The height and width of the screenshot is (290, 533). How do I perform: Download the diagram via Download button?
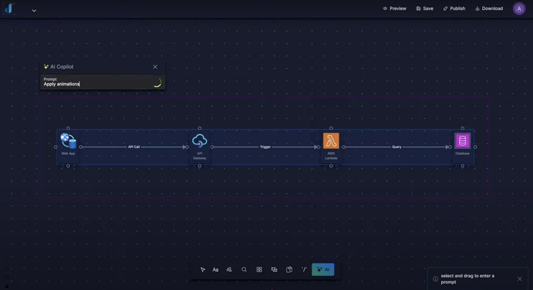(x=489, y=9)
